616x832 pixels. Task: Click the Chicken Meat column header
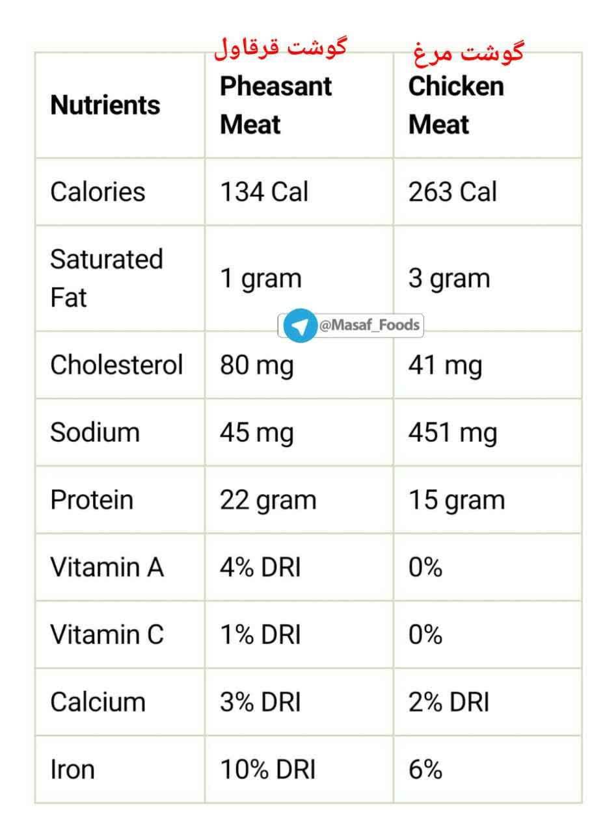click(456, 105)
